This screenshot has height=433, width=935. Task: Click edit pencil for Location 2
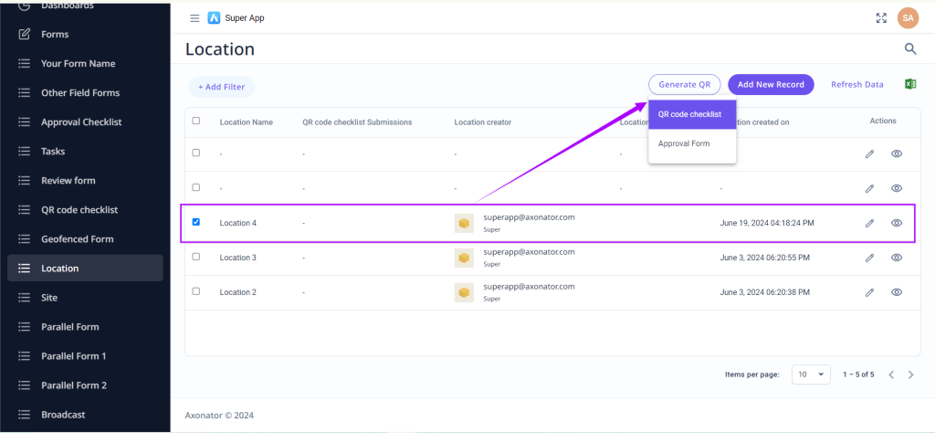click(869, 292)
